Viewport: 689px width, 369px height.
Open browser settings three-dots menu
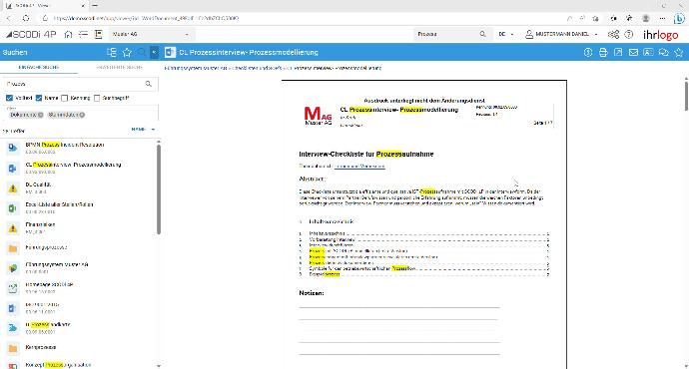pyautogui.click(x=662, y=18)
